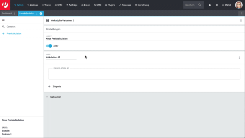
Task: Click the plus icon beside Preiskalkulation
Action: 3,34
